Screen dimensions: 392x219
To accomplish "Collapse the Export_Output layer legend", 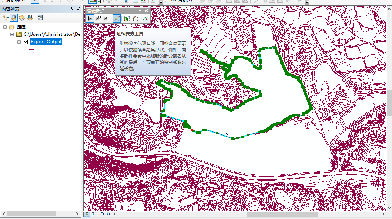I will click(19, 42).
